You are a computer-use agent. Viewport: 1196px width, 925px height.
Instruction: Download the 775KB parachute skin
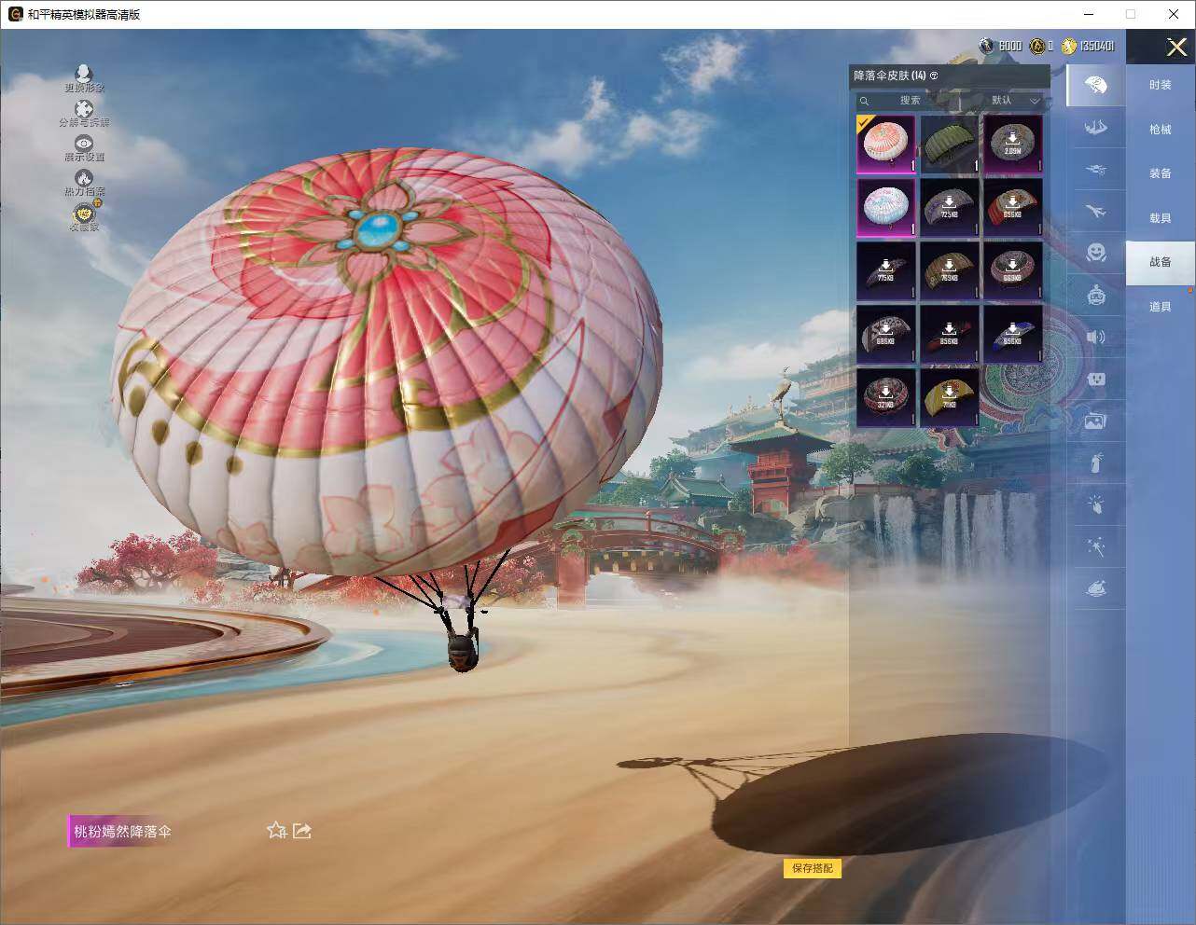(886, 270)
